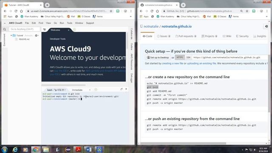Open a new tab in the GitHub browser window
272x153 pixels.
coord(183,5)
